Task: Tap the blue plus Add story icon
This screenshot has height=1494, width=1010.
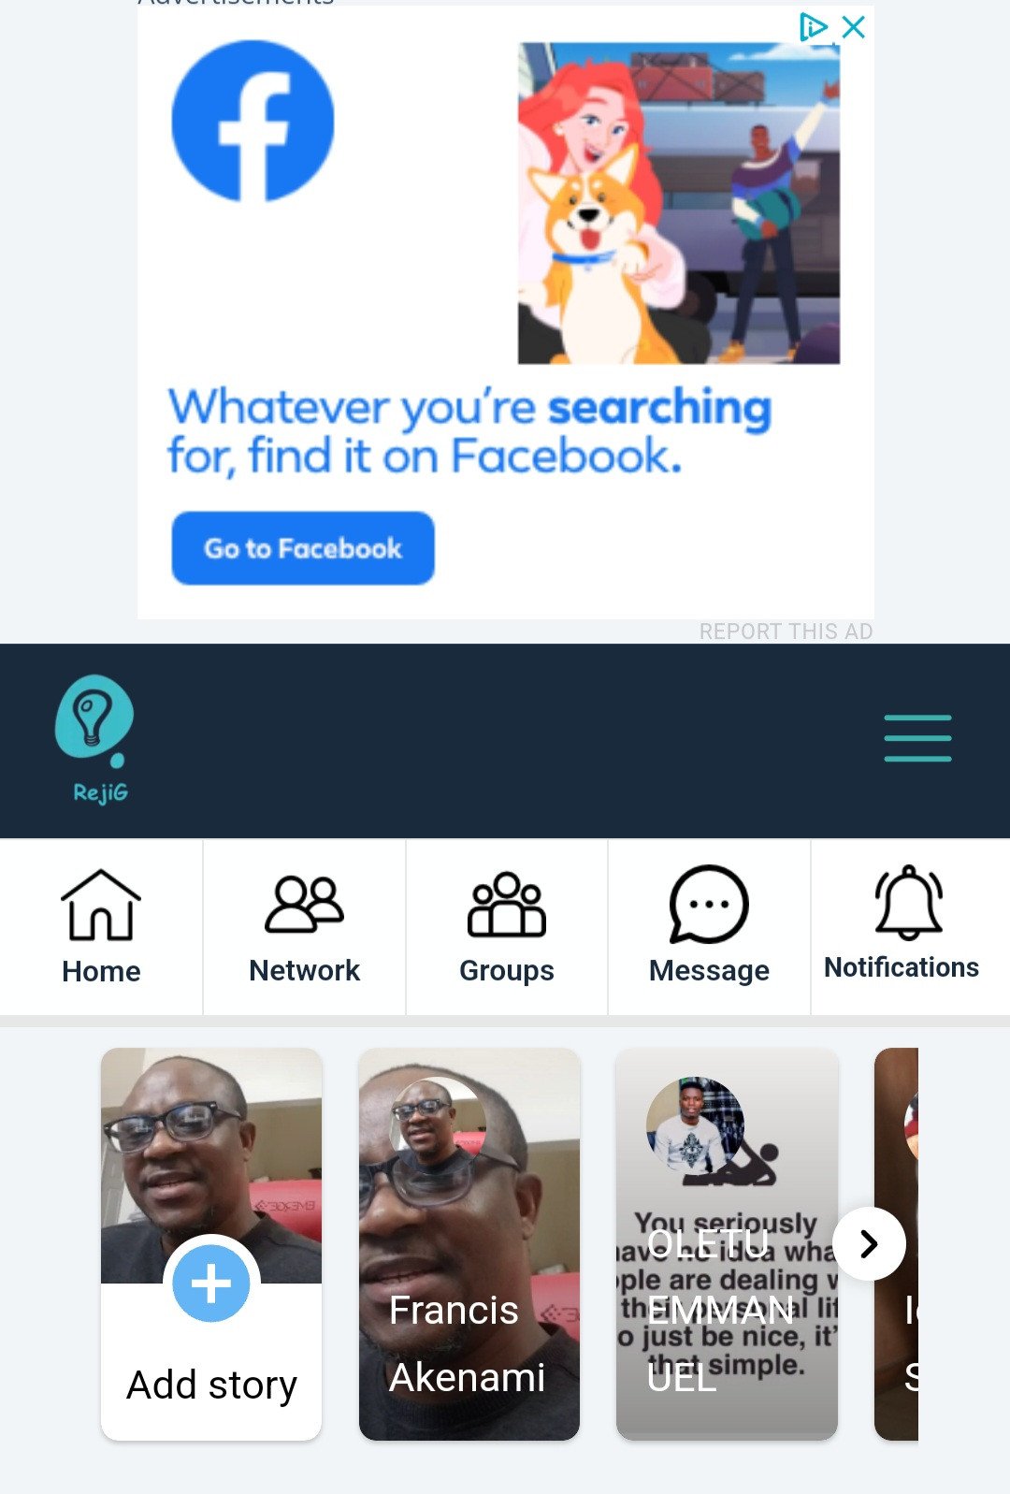Action: [x=211, y=1283]
